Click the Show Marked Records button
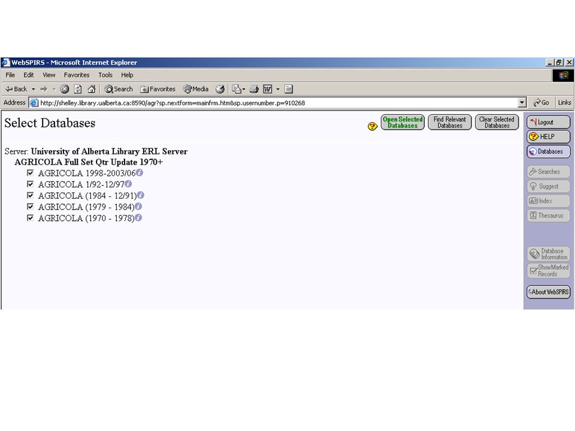 click(549, 271)
